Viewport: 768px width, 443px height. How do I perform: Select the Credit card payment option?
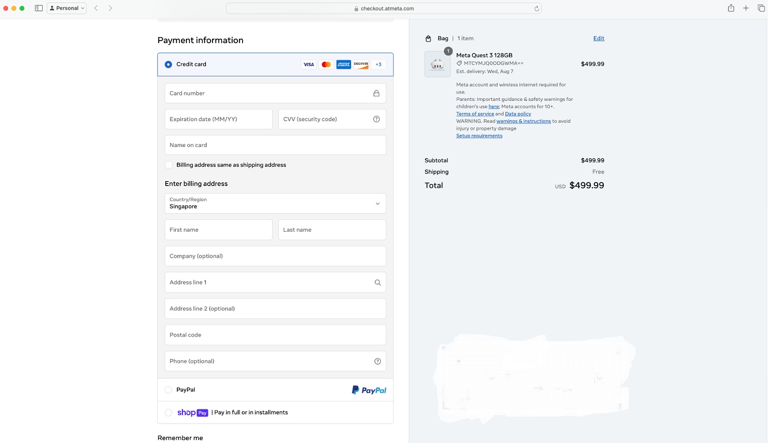point(168,65)
